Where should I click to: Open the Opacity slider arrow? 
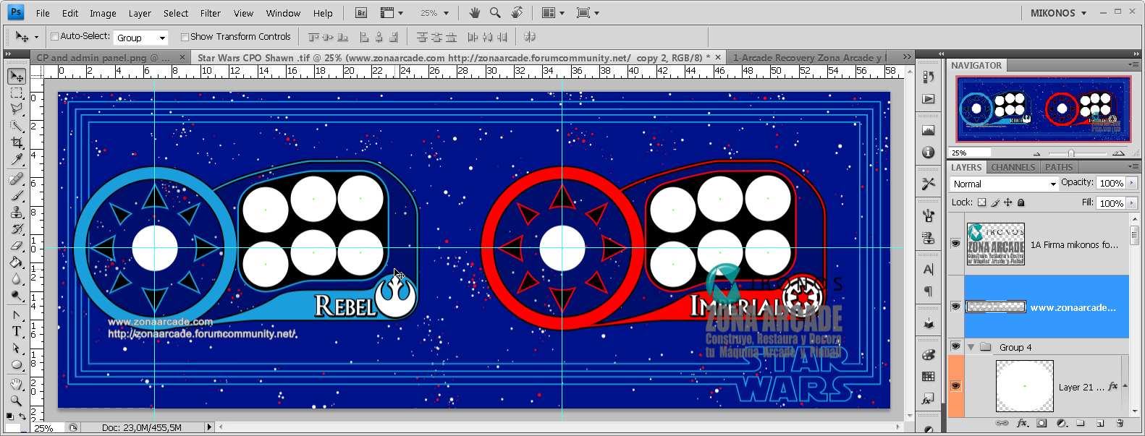pyautogui.click(x=1132, y=183)
